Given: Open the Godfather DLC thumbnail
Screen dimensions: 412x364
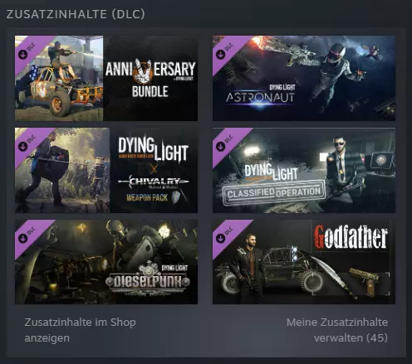Looking at the screenshot, I should (x=304, y=262).
